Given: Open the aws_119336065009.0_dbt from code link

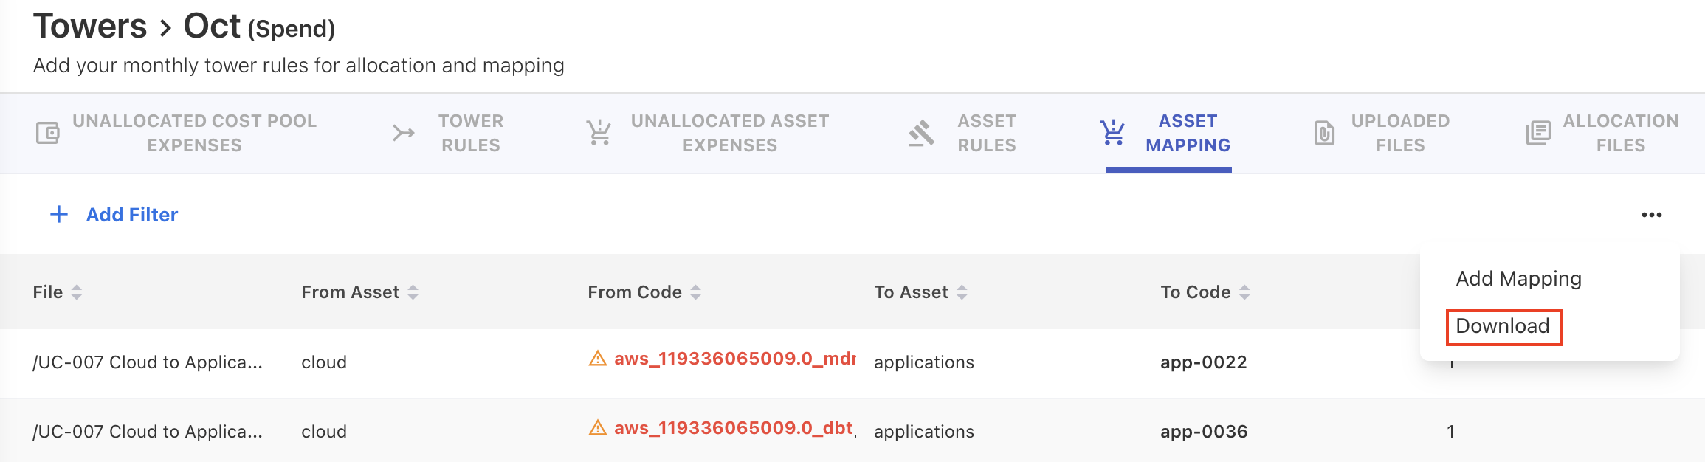Looking at the screenshot, I should [734, 428].
